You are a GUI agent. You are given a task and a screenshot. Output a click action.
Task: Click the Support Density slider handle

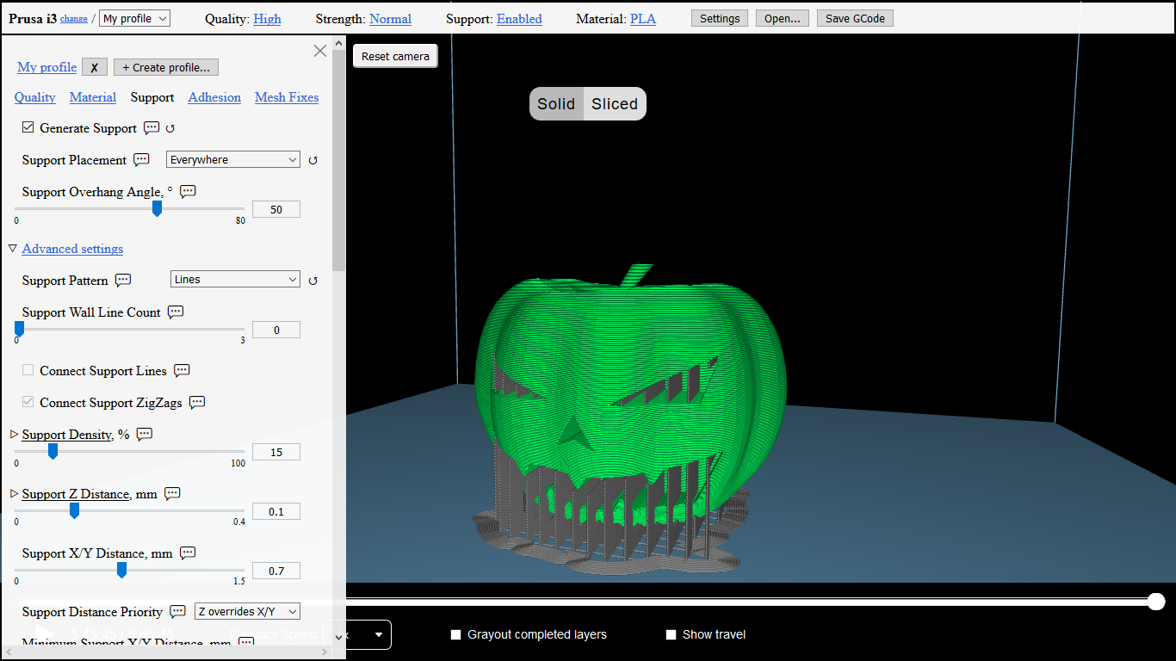tap(53, 451)
